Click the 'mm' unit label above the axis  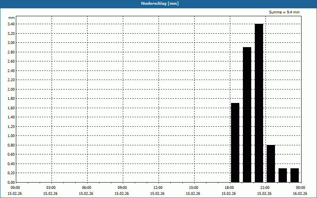pyautogui.click(x=11, y=18)
